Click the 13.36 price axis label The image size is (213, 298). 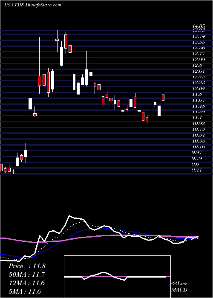[199, 48]
